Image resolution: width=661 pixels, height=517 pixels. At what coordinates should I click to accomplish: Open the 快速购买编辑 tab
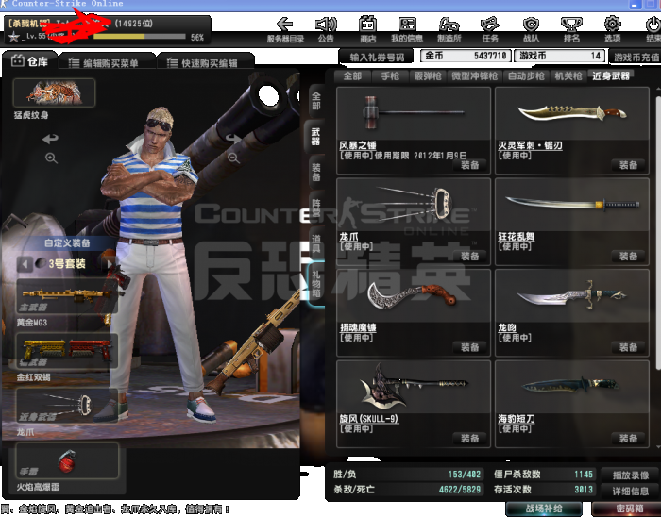pyautogui.click(x=204, y=63)
